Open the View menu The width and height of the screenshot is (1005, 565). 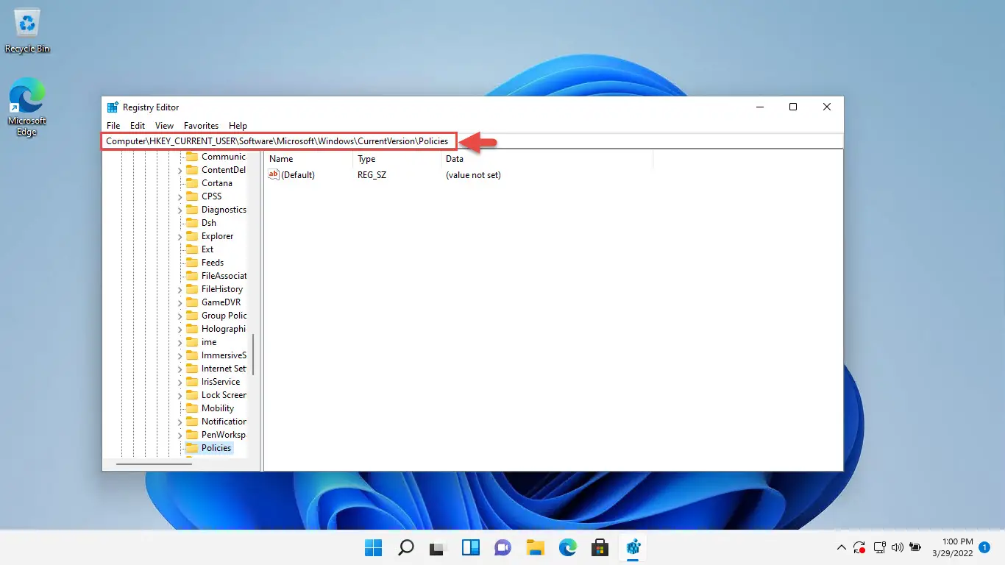click(x=165, y=126)
